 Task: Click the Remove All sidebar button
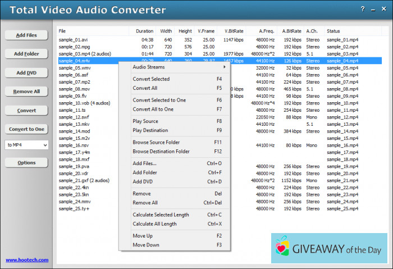coord(26,92)
